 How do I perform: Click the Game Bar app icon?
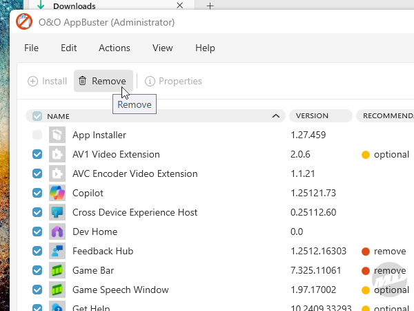(x=57, y=270)
